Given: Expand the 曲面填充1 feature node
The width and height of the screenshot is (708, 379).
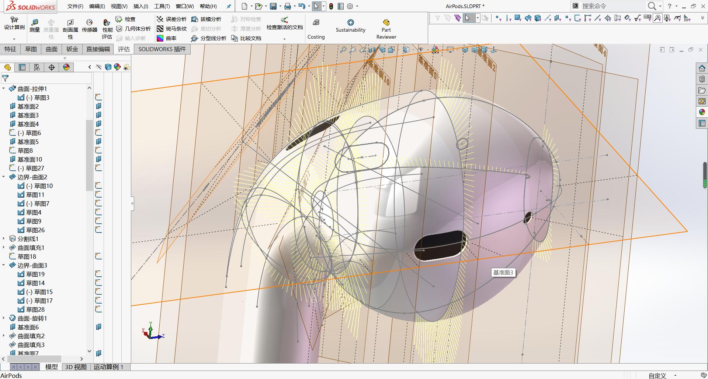Looking at the screenshot, I should click(4, 248).
